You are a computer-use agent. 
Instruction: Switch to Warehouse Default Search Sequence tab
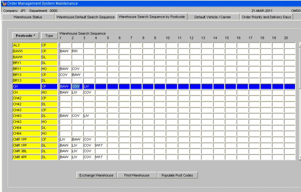click(x=85, y=17)
